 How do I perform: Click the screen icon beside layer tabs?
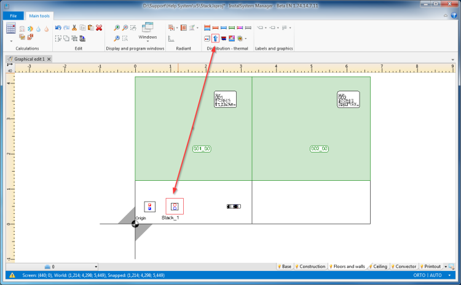tap(452, 267)
